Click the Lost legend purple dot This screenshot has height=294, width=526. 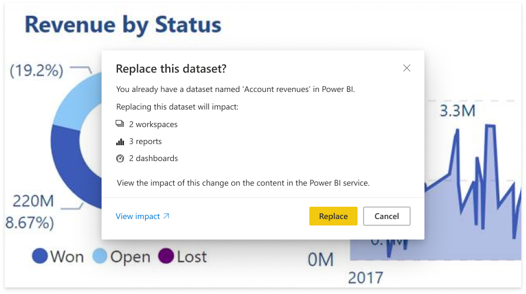tap(166, 257)
